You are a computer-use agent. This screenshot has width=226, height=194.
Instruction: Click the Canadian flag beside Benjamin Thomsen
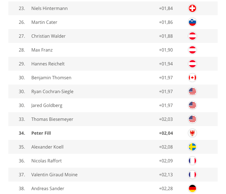(x=192, y=78)
